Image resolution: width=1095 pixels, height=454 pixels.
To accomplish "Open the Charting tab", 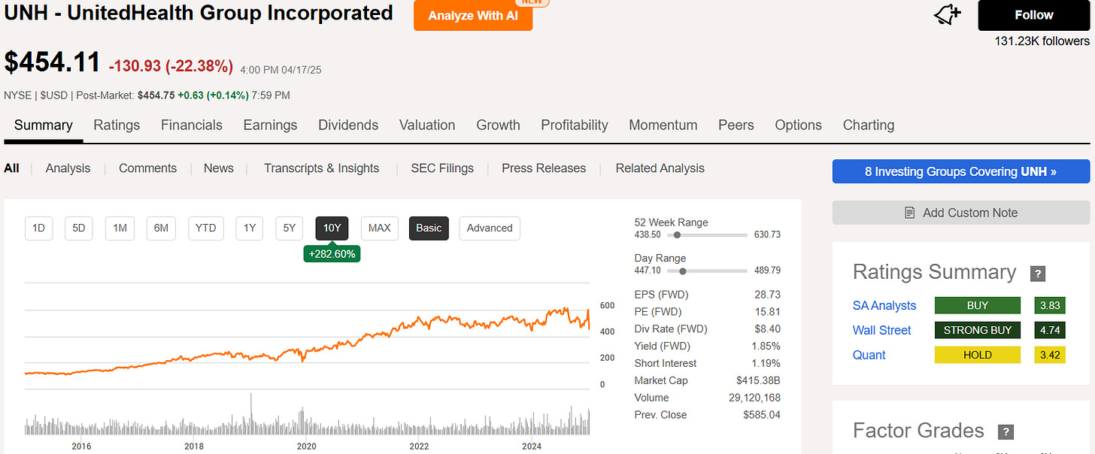I will [869, 126].
